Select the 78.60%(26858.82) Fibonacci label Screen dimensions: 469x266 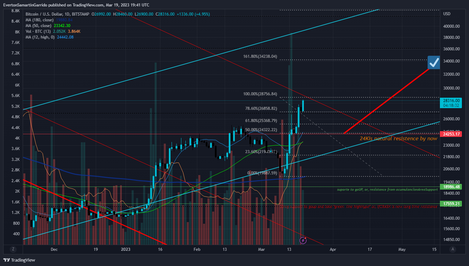point(261,108)
